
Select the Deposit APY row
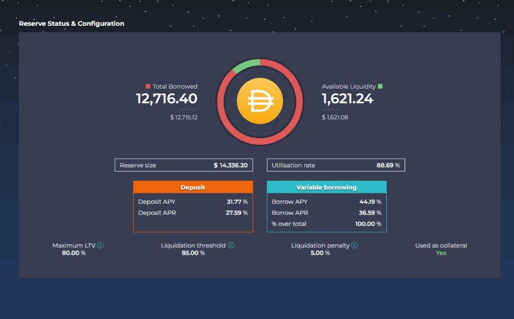(193, 202)
